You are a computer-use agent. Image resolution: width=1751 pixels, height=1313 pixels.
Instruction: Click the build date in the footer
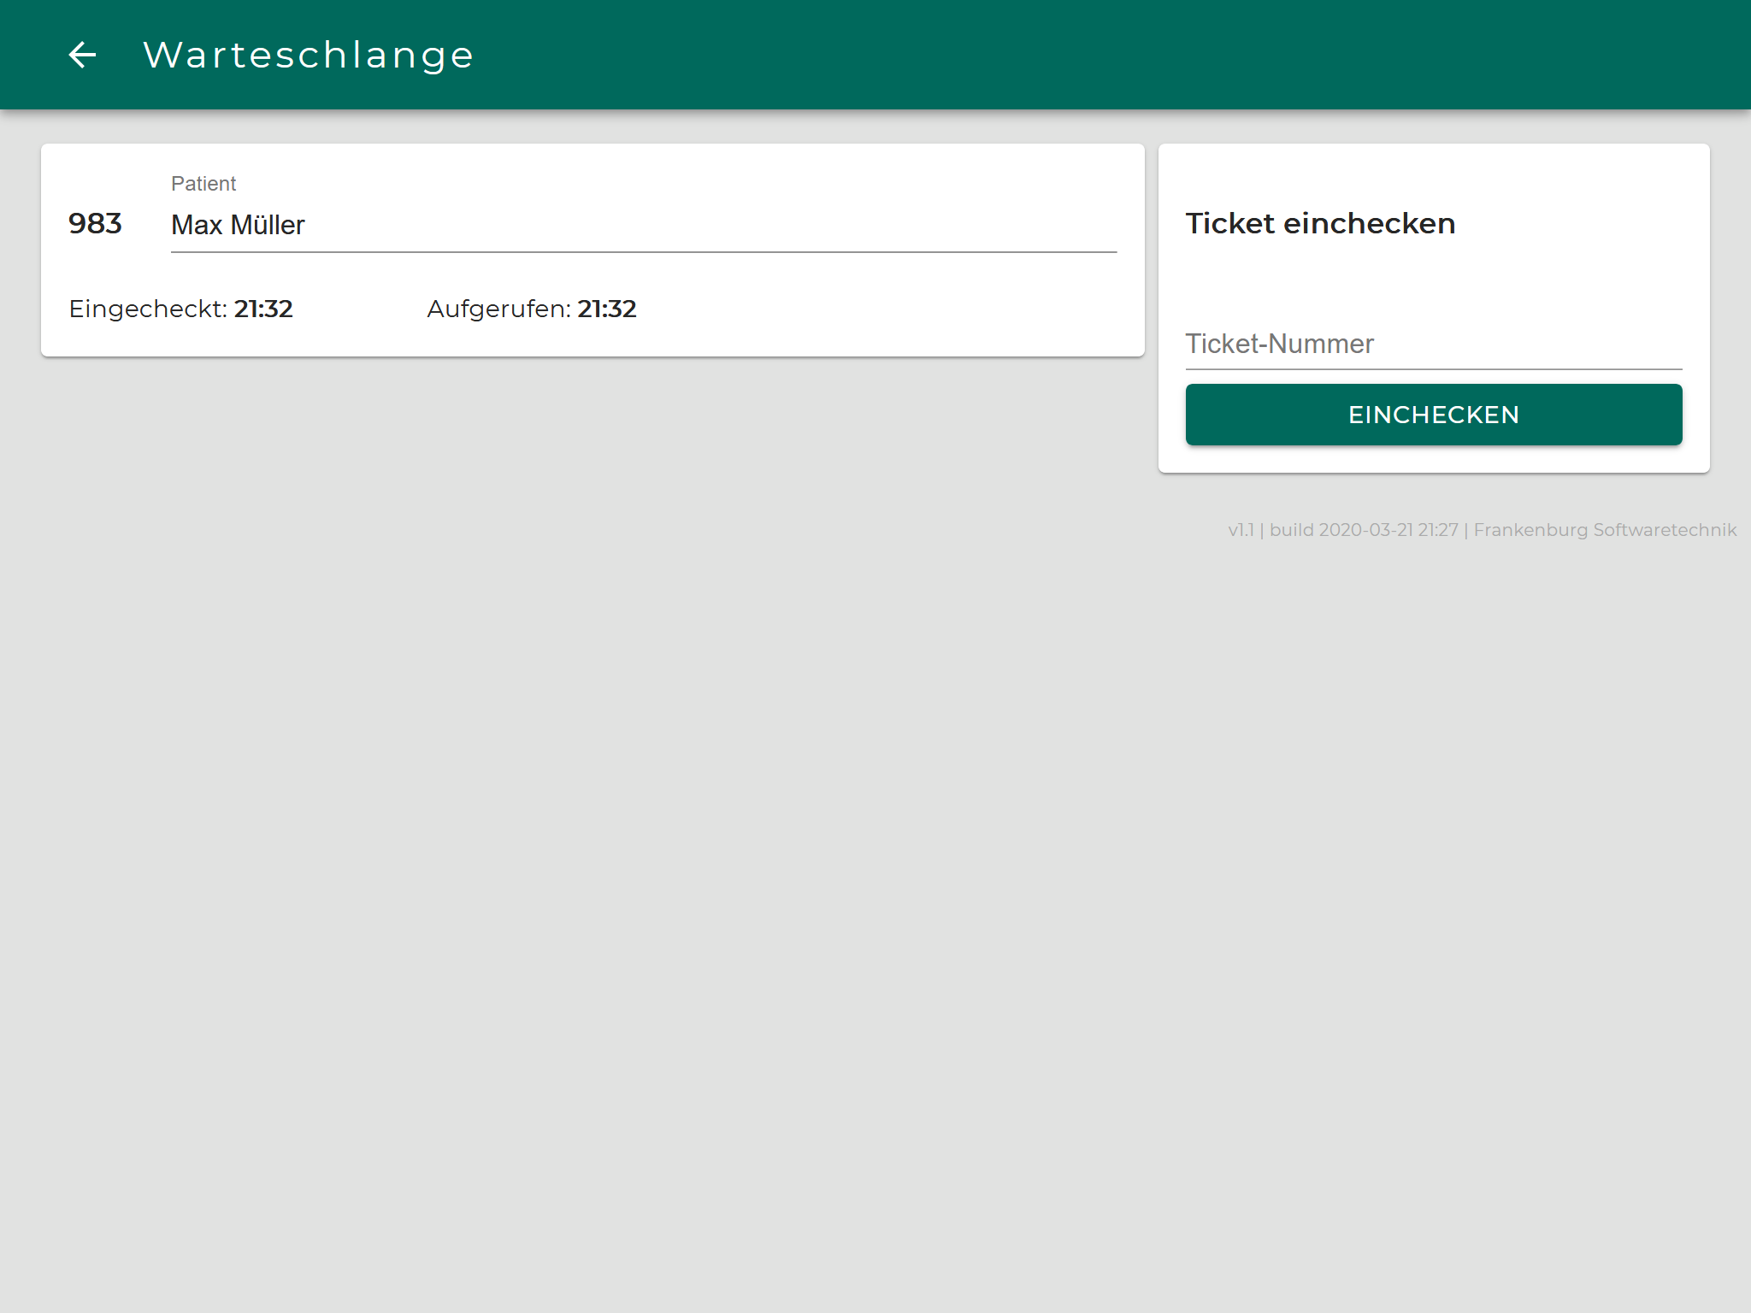pyautogui.click(x=1364, y=530)
